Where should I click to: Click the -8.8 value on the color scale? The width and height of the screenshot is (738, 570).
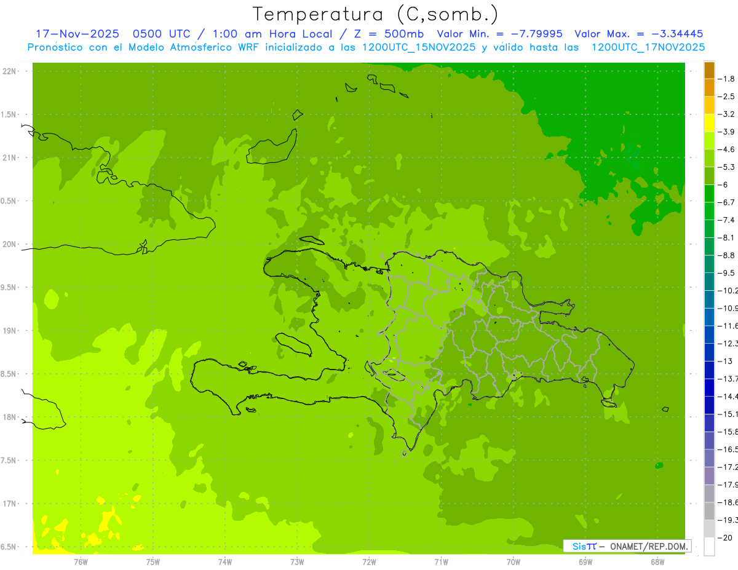pos(726,255)
